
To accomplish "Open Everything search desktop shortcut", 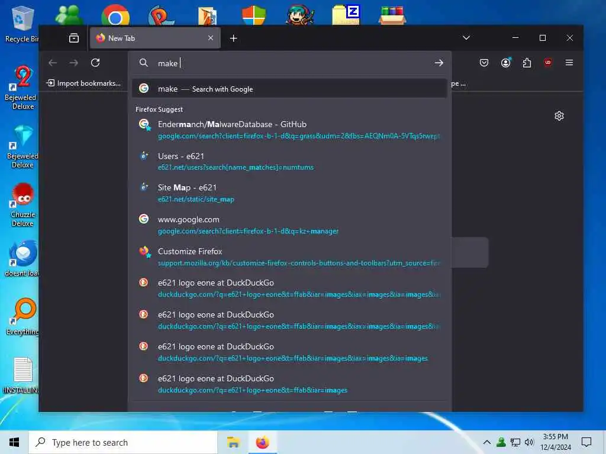I will [22, 317].
